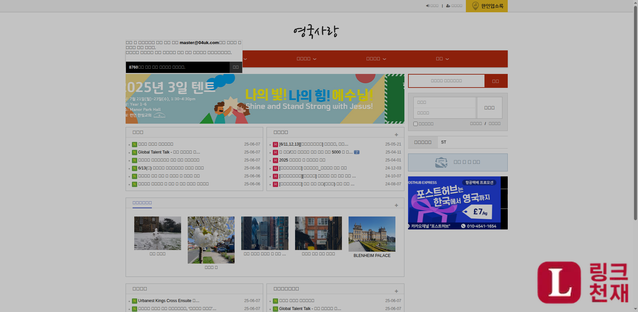638x312 pixels.
Task: Open the Blenheim Palace photo thumbnail
Action: point(372,234)
